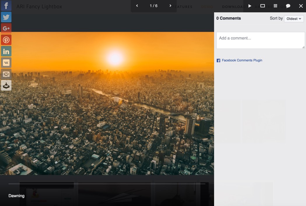Screen dimensions: 306x206
Task: Send the image by email icon
Action: 6,74
